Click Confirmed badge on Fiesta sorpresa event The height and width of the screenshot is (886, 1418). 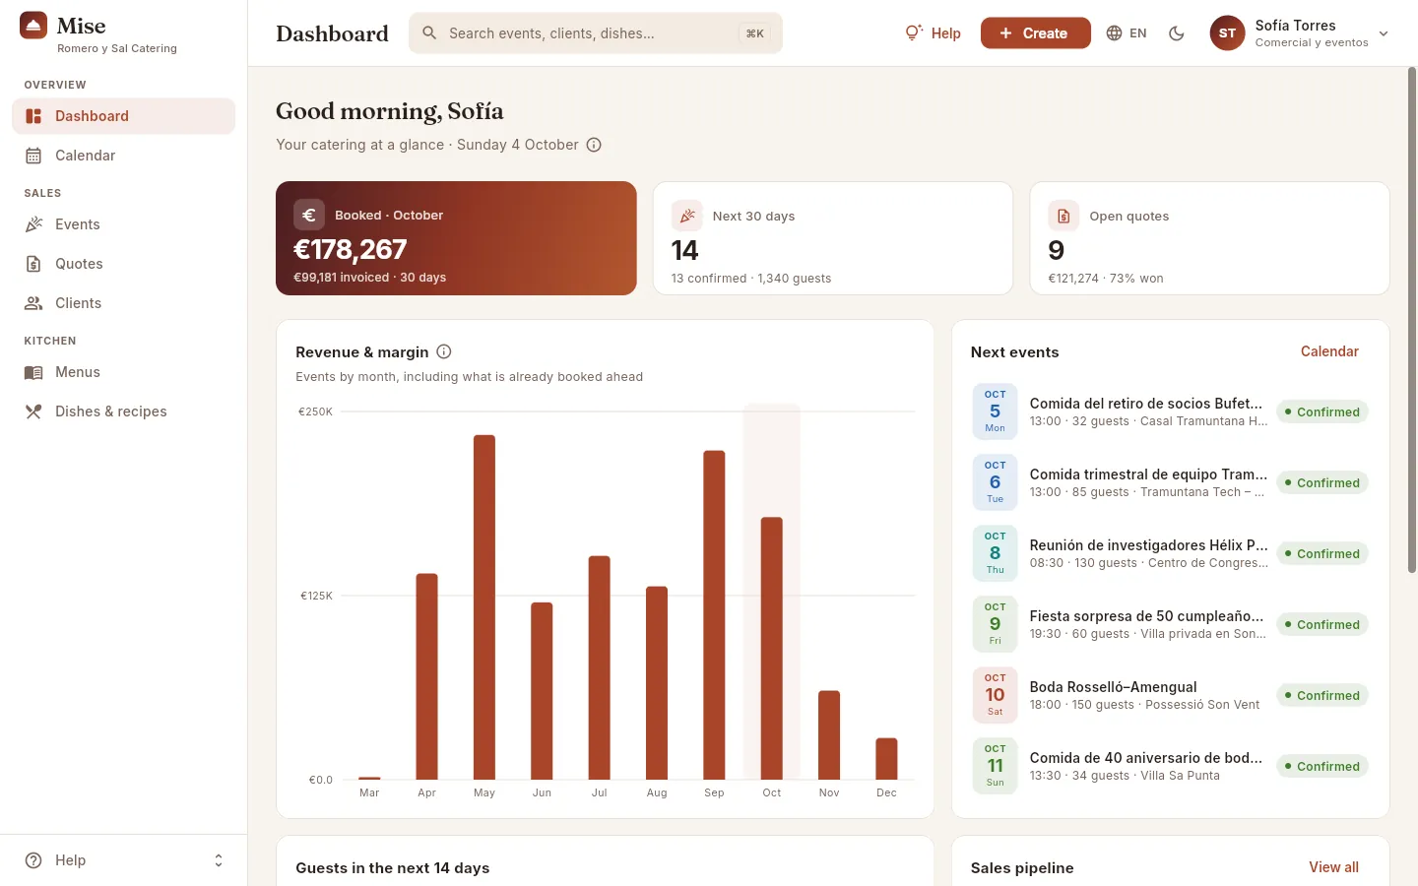[x=1322, y=624]
